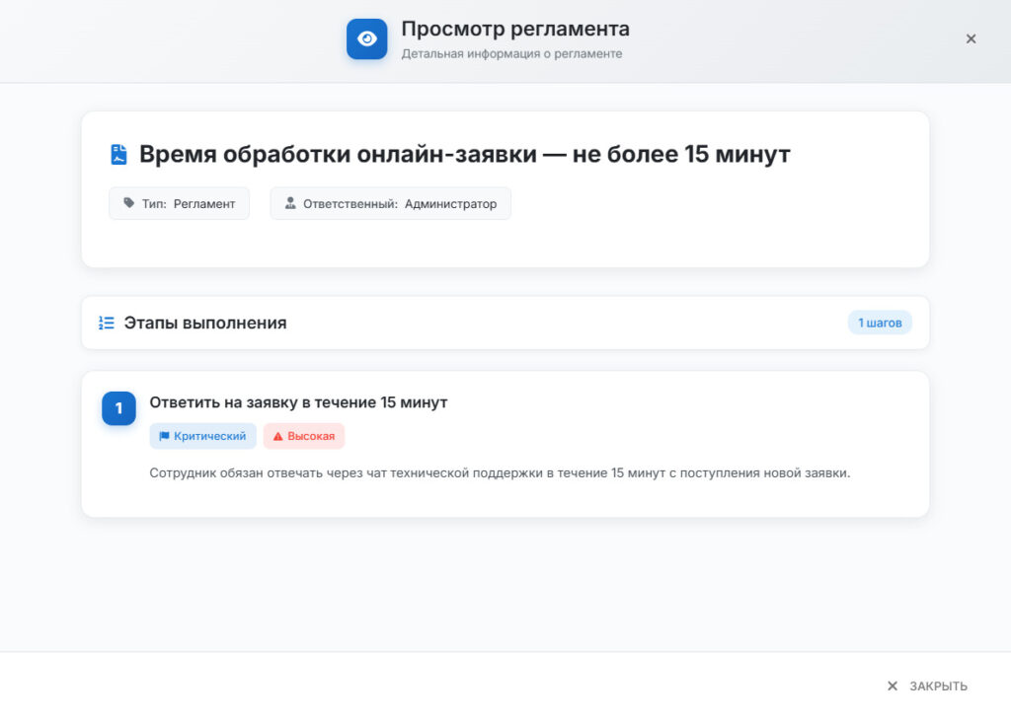Click the Критический priority label
Screen dimensions: 1011x721
click(x=210, y=436)
